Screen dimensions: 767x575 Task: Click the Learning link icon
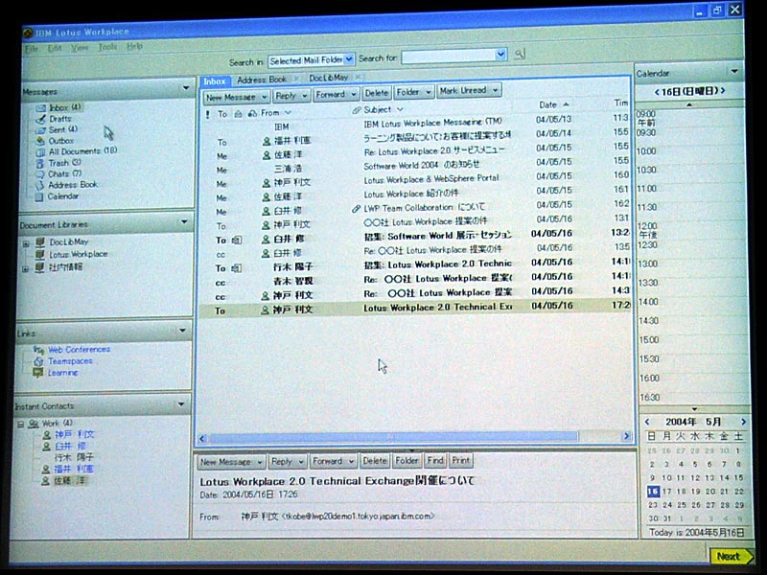pos(38,373)
